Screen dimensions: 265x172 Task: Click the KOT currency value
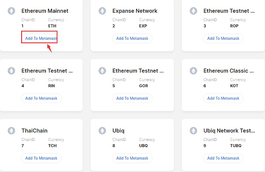[234, 86]
